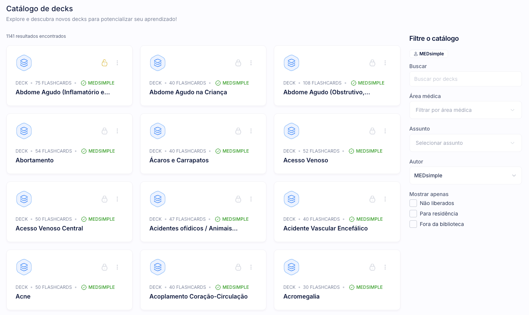The width and height of the screenshot is (529, 315).
Task: Enable the Não liberados checkbox
Action: (413, 203)
